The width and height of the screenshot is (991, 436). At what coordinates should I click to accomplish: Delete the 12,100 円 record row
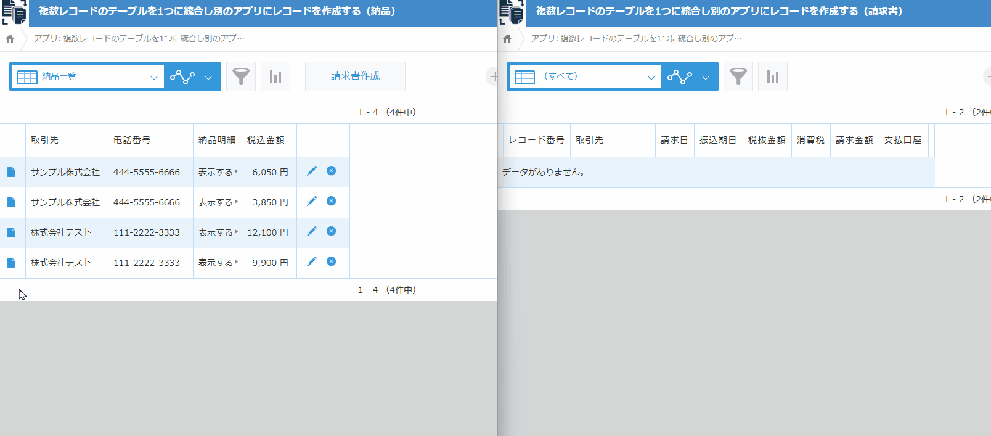(332, 231)
